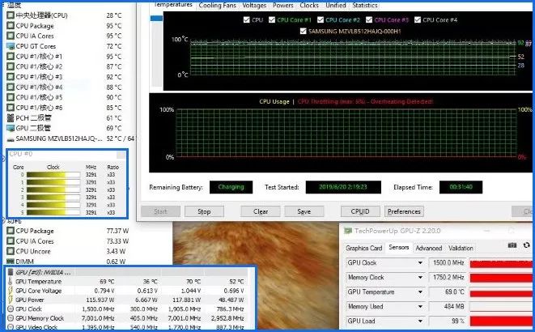The image size is (535, 332).
Task: Click the CPU #1/核心 #2 sensor icon
Action: pos(11,66)
